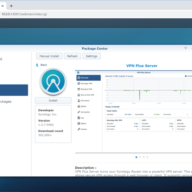Click the VPN Plus Server package icon
192x192 pixels.
(x=53, y=81)
